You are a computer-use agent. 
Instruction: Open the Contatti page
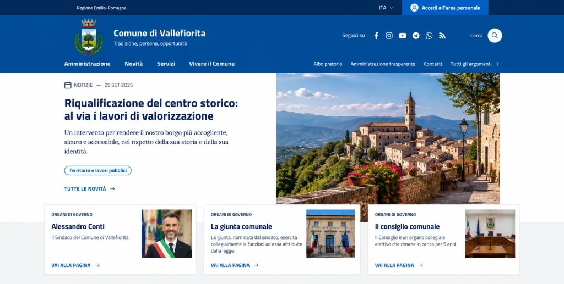point(433,64)
